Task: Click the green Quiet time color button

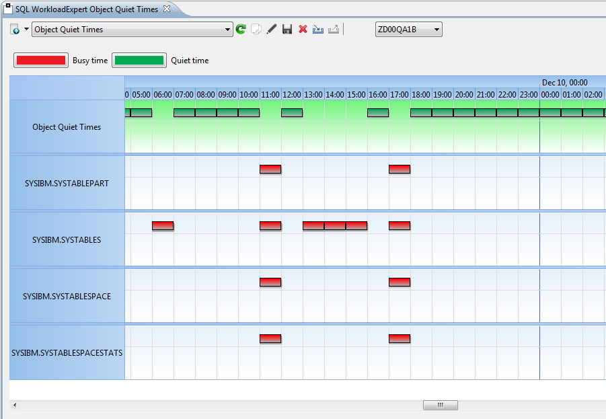Action: [139, 61]
